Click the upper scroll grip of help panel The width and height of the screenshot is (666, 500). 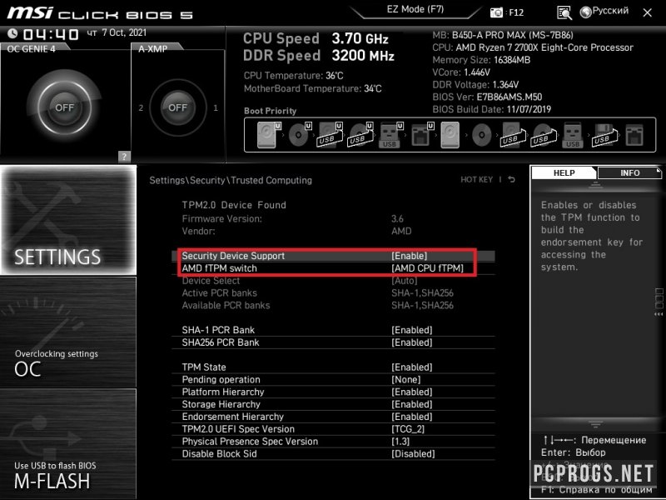pyautogui.click(x=595, y=184)
